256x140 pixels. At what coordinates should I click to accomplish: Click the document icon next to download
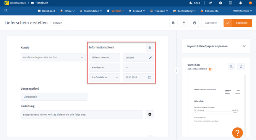(x=173, y=23)
